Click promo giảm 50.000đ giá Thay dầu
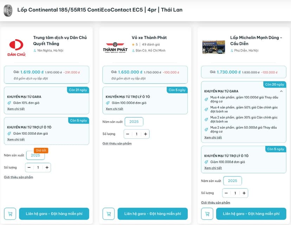The image size is (291, 225). pyautogui.click(x=244, y=130)
